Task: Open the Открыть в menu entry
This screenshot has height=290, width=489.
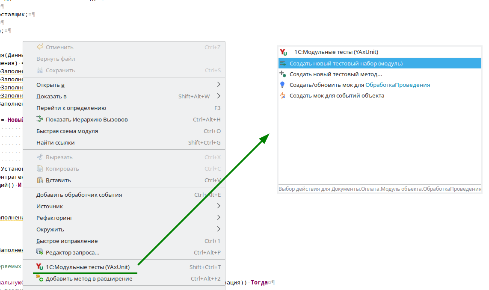Action: point(124,85)
